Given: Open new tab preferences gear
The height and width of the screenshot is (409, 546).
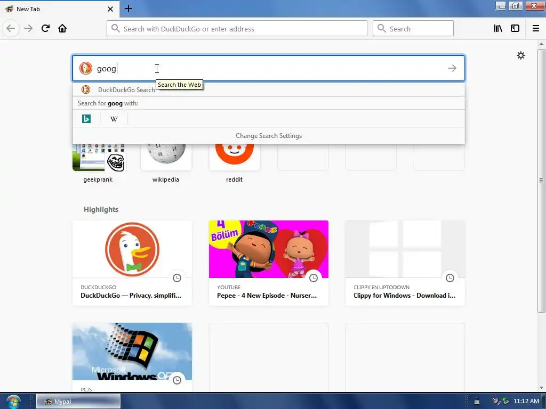Looking at the screenshot, I should click(x=520, y=55).
